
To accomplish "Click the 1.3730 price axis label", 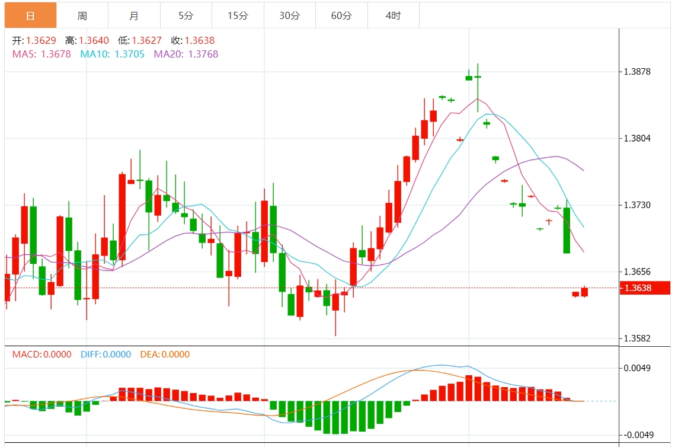I will [x=637, y=205].
